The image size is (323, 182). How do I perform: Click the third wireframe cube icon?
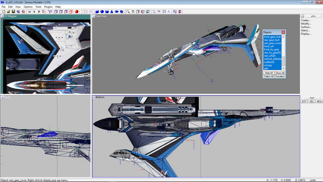click(66, 12)
